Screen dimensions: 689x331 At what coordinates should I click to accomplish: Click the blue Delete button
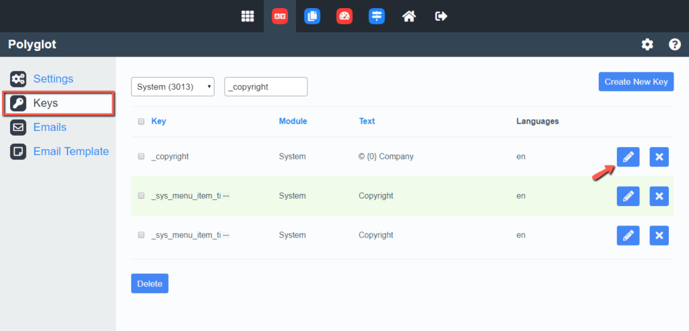click(149, 283)
